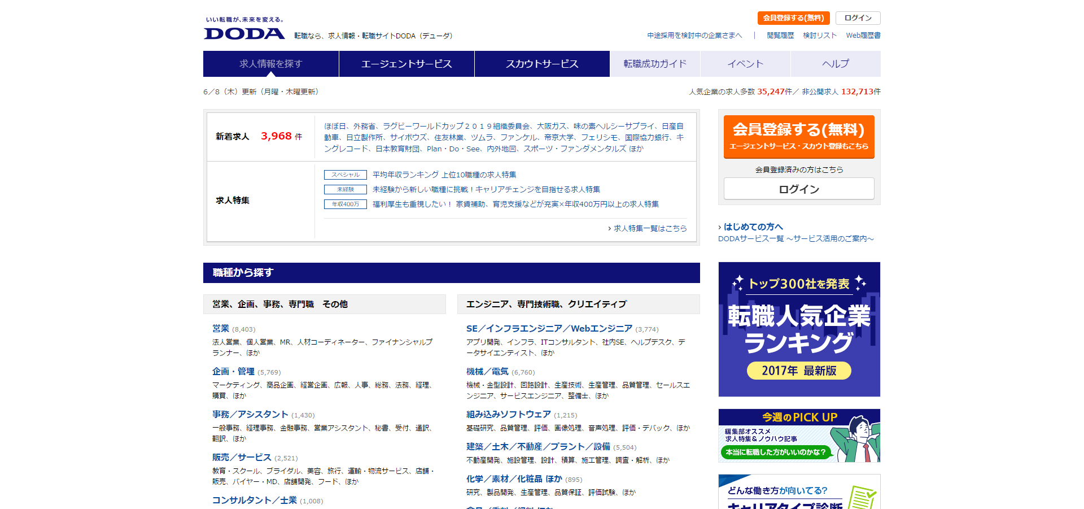
Task: Open the はじめての方へ link
Action: pyautogui.click(x=753, y=227)
